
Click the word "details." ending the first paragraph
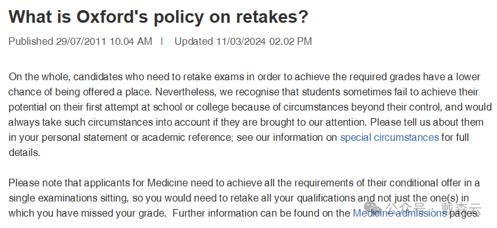pyautogui.click(x=25, y=153)
